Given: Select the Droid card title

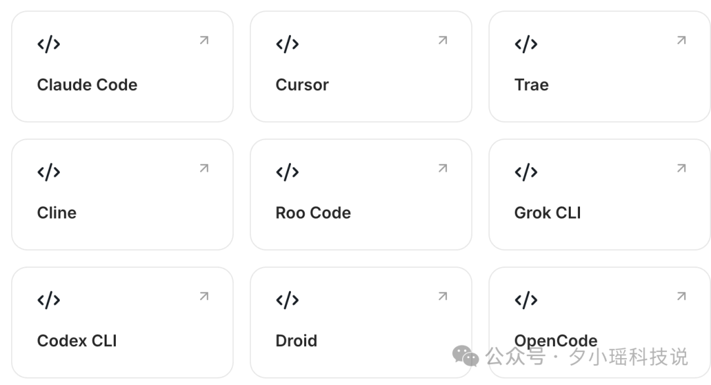Looking at the screenshot, I should tap(296, 341).
